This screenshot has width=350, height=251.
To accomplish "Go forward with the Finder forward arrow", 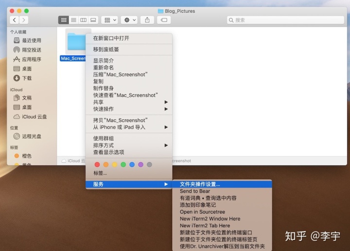I will click(x=24, y=20).
